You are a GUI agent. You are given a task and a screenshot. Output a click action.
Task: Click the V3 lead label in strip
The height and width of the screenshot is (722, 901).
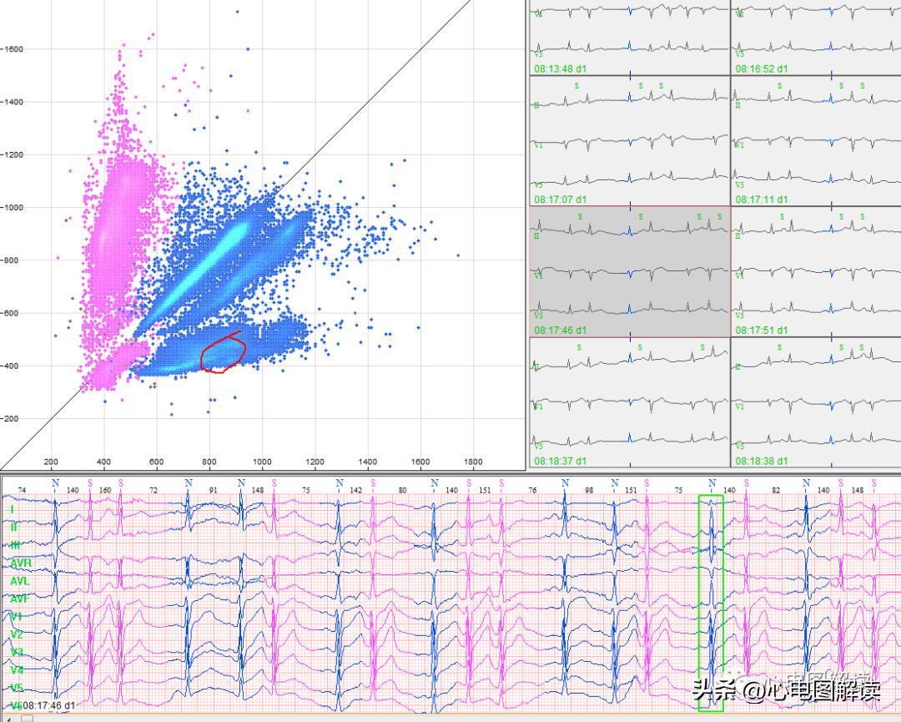click(17, 653)
